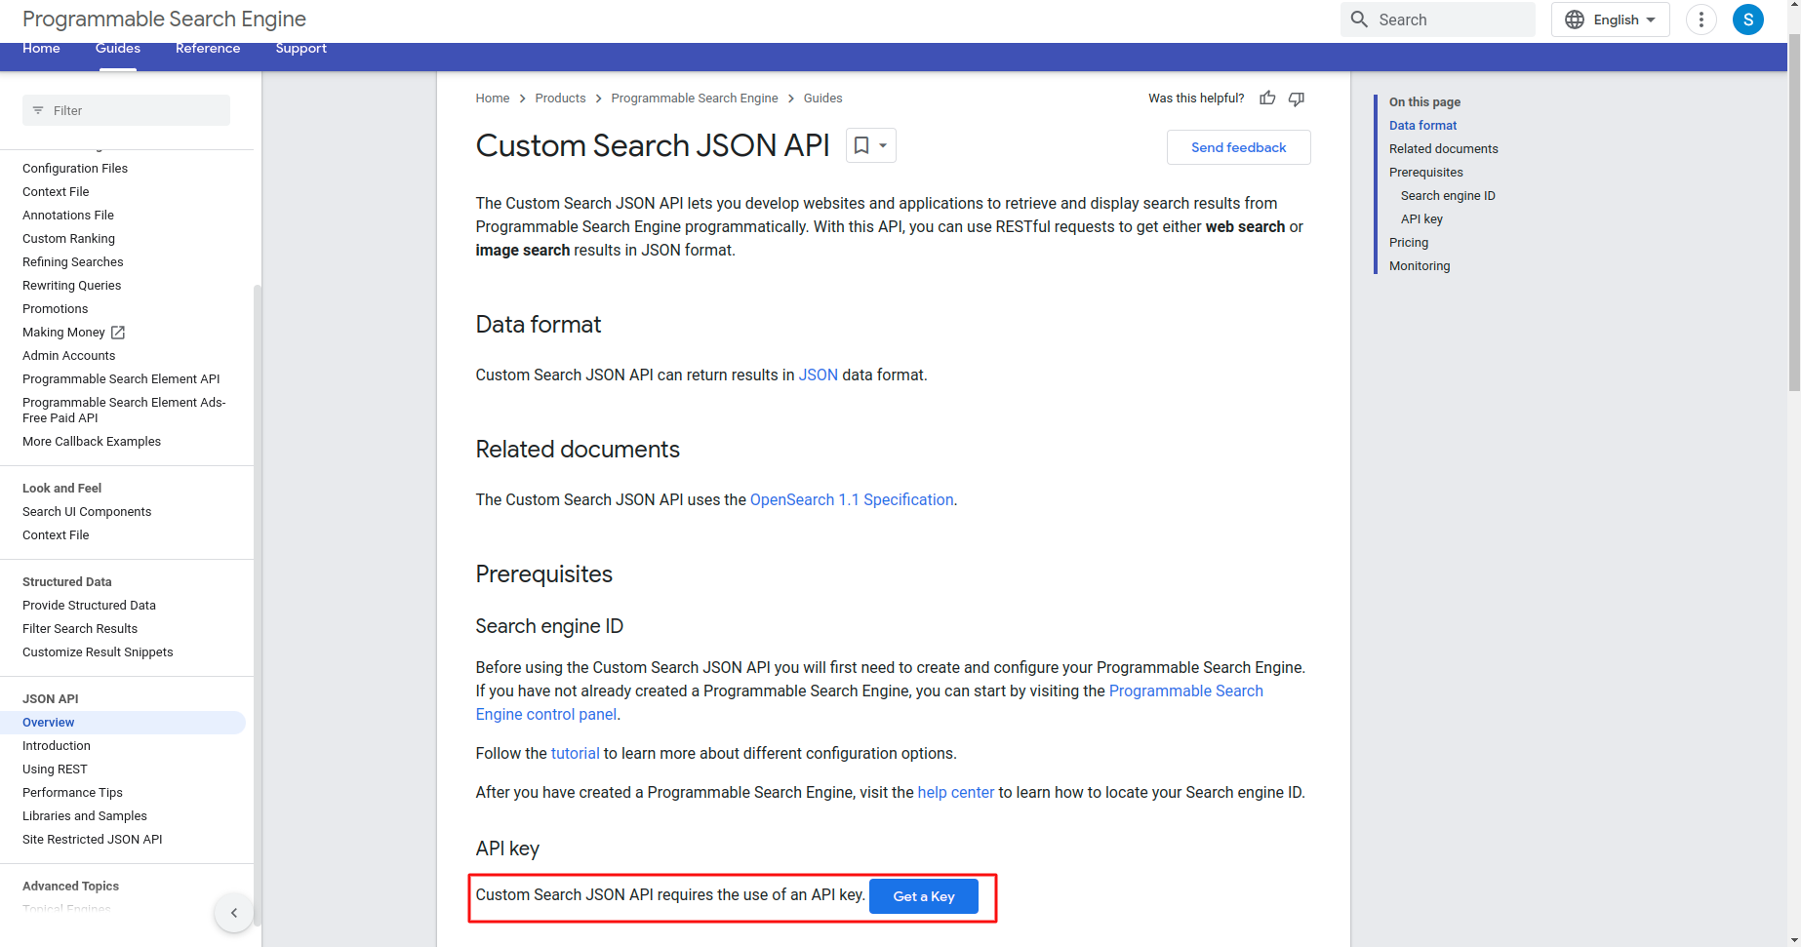
Task: Collapse sidebar with the left chevron button
Action: point(233,913)
